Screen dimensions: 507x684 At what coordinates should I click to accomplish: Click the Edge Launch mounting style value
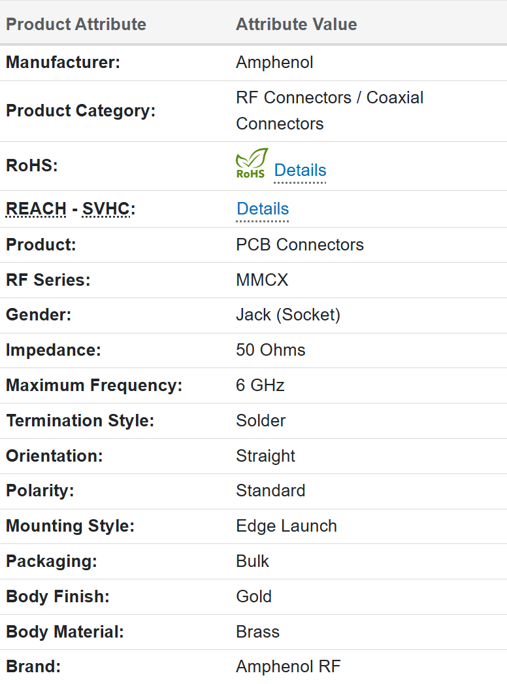[286, 526]
